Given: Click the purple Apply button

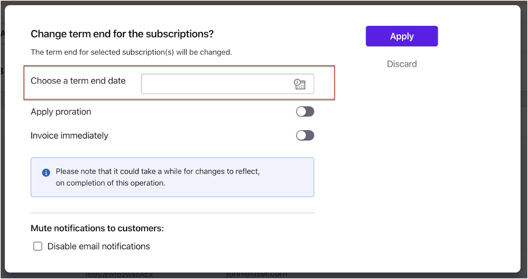Looking at the screenshot, I should click(x=402, y=36).
